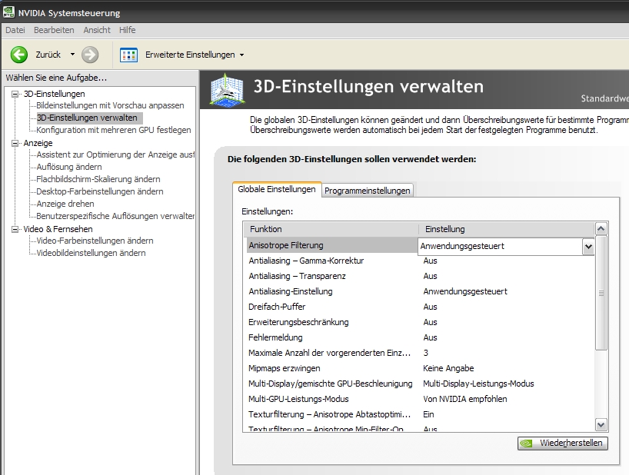Screen dimensions: 629x475
Task: Click the settings list scroll down arrow
Action: coord(601,424)
